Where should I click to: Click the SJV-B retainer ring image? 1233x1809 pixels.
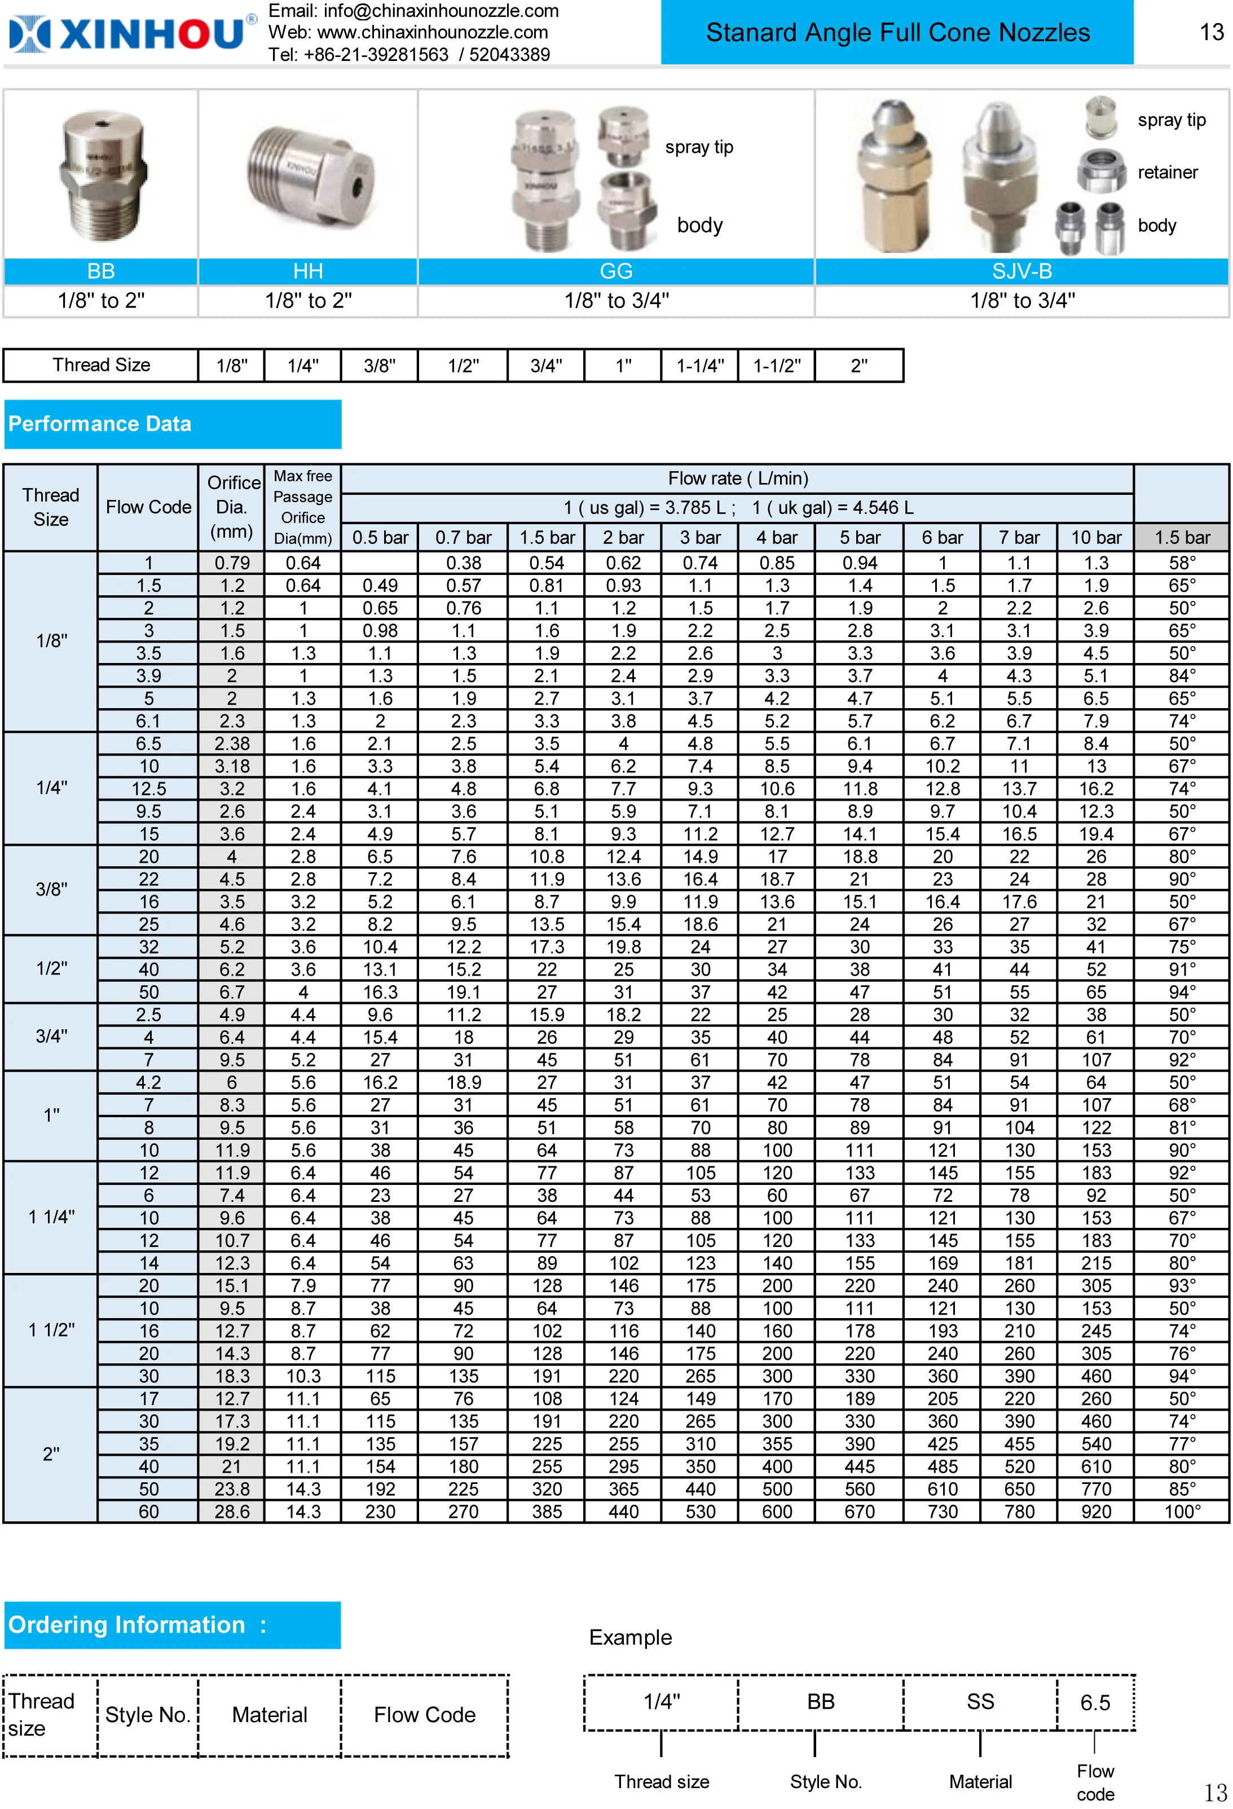click(x=1102, y=171)
